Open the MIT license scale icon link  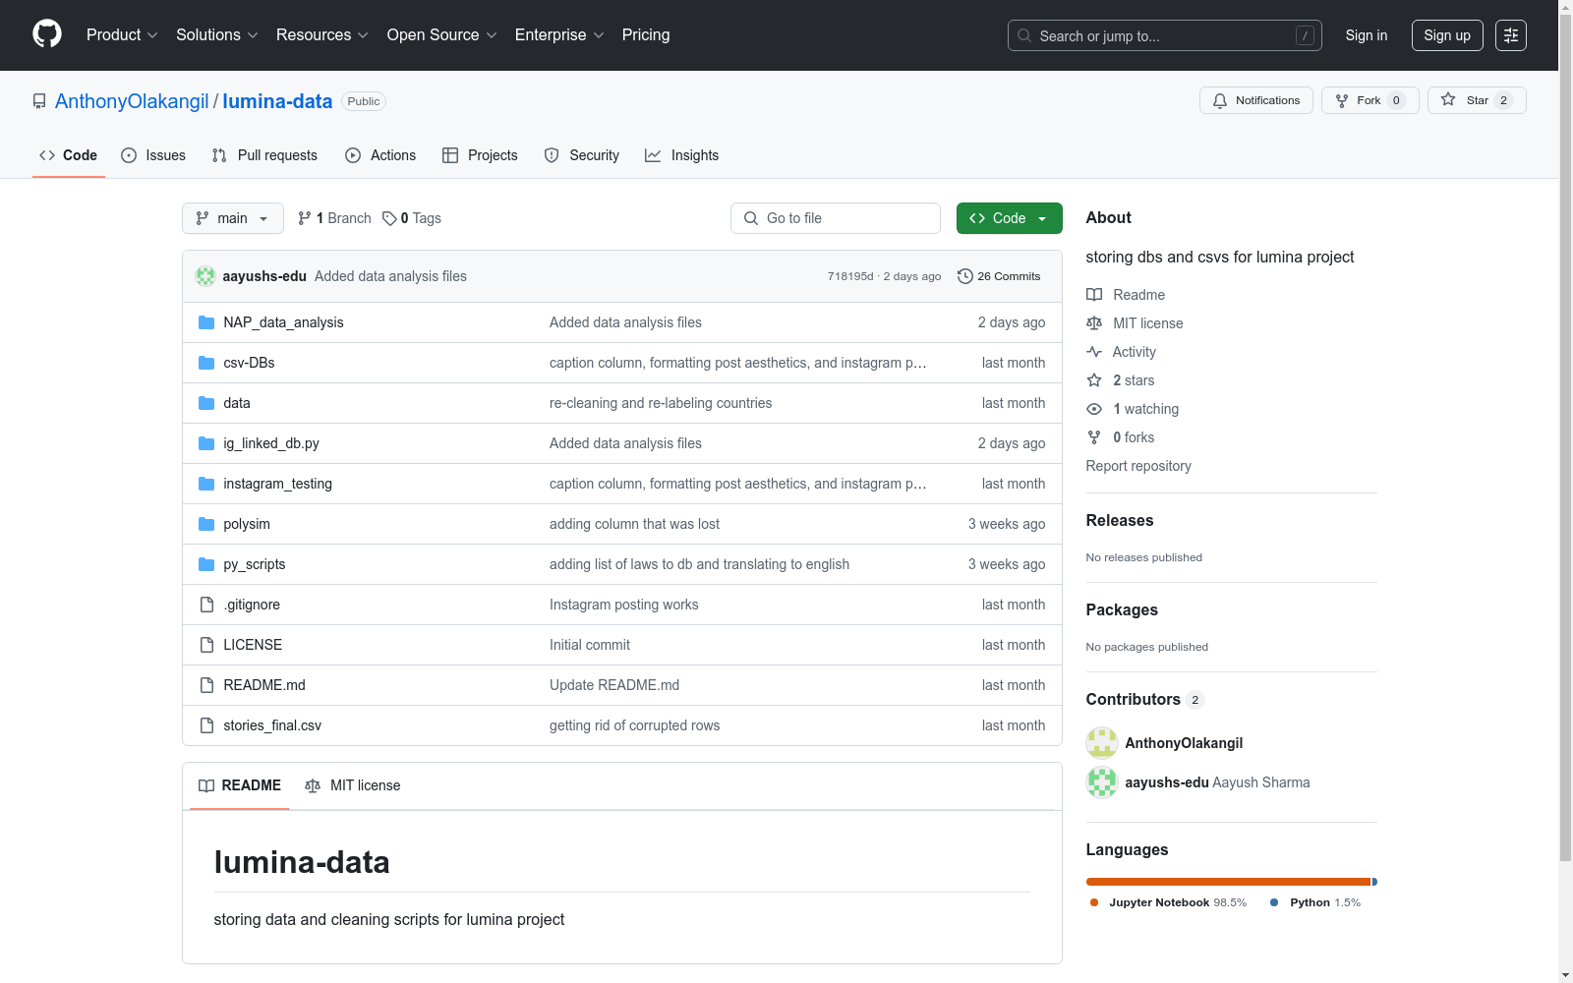1135,323
